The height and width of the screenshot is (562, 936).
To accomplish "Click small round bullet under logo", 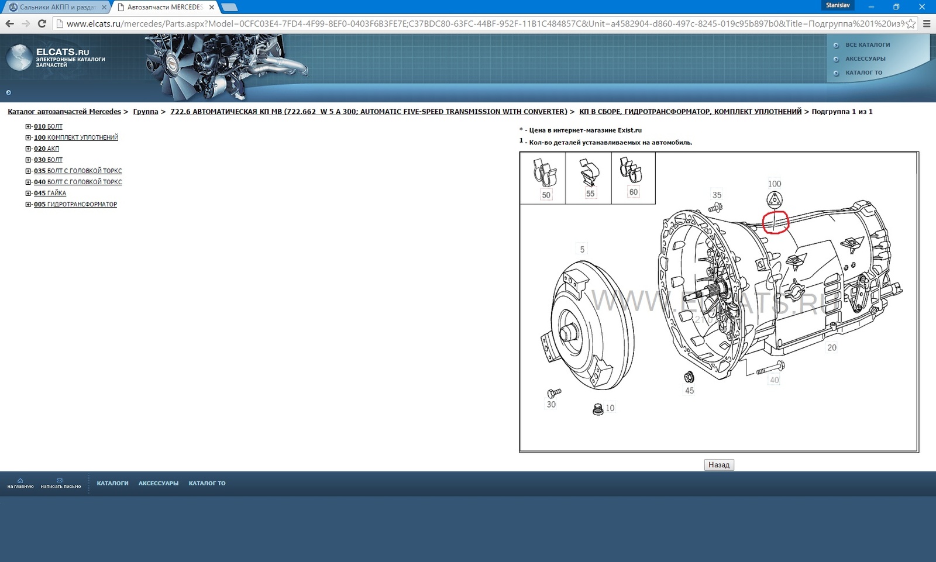I will 8,92.
